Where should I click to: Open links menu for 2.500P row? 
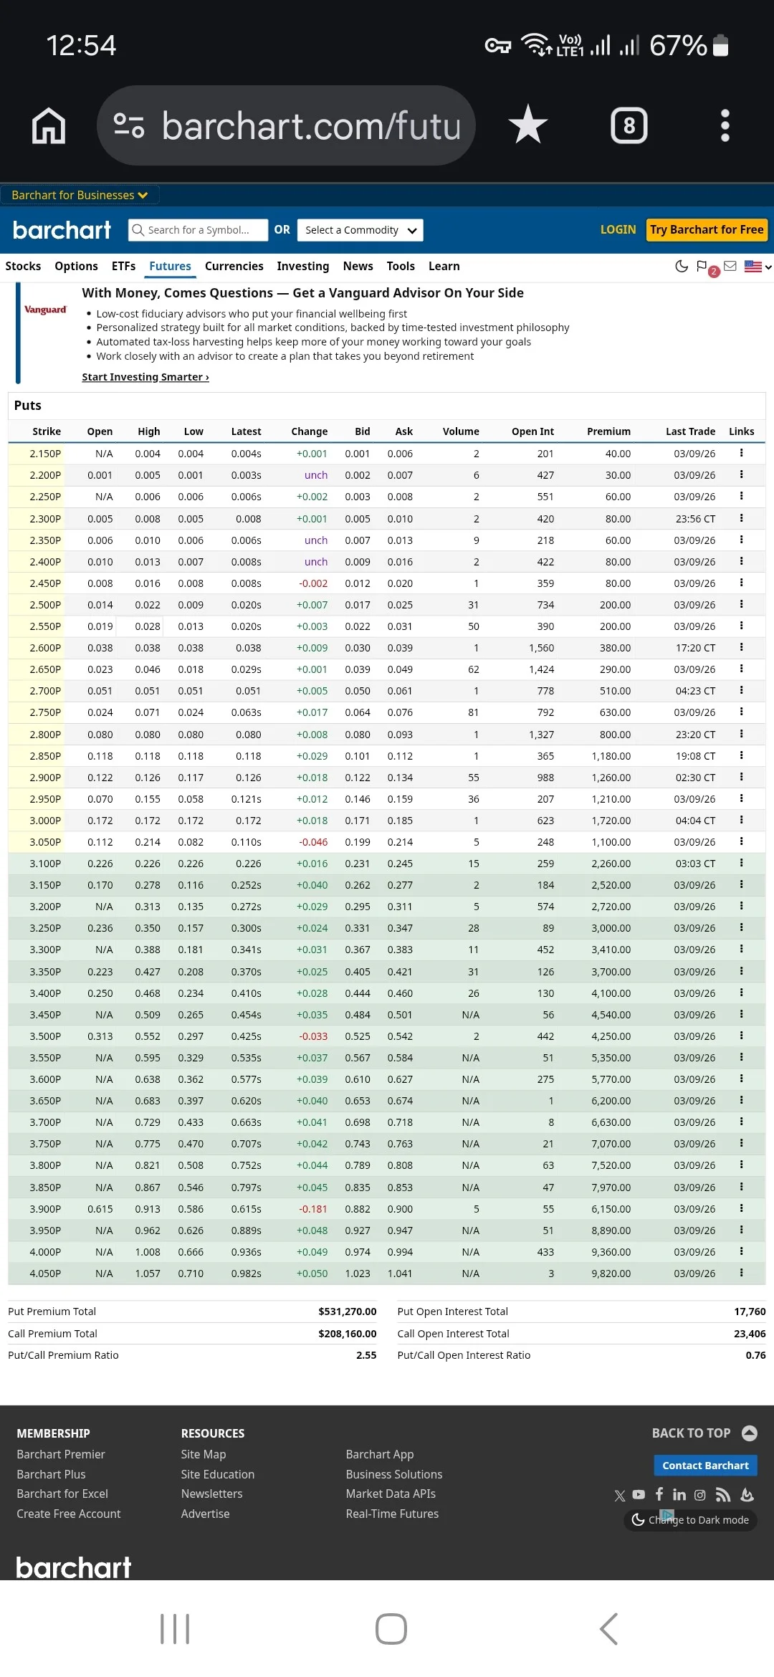[x=741, y=604]
